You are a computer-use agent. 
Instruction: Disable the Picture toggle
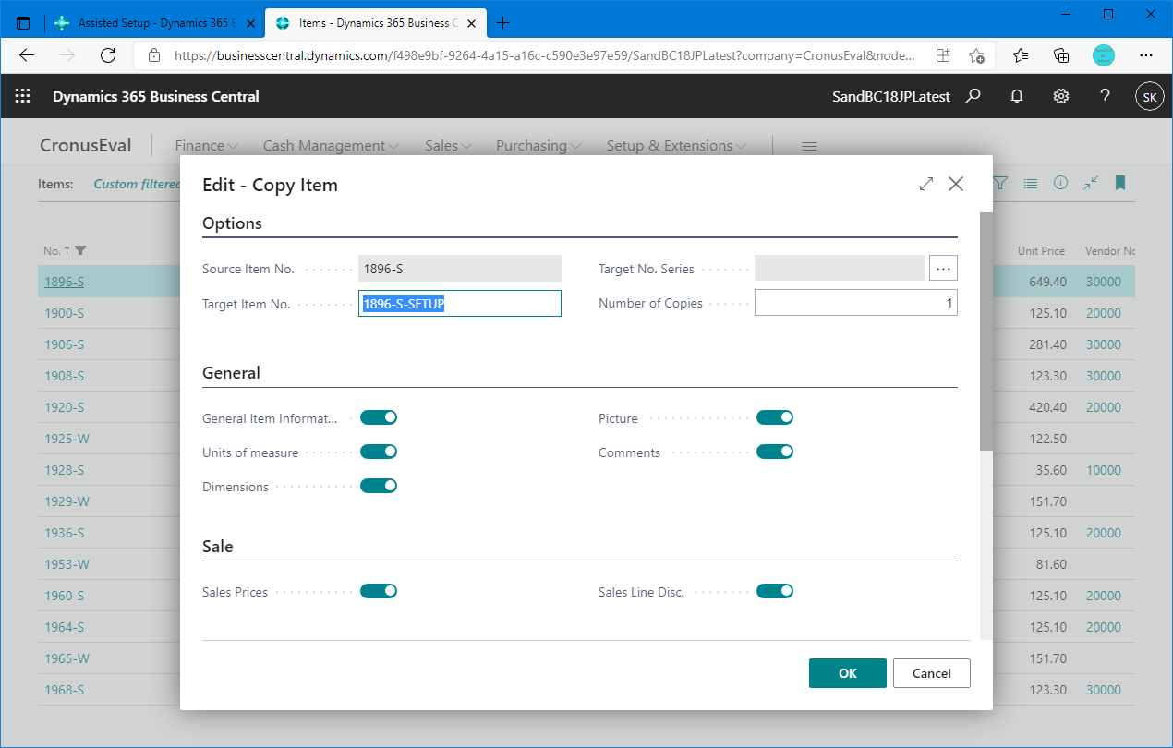(x=774, y=416)
